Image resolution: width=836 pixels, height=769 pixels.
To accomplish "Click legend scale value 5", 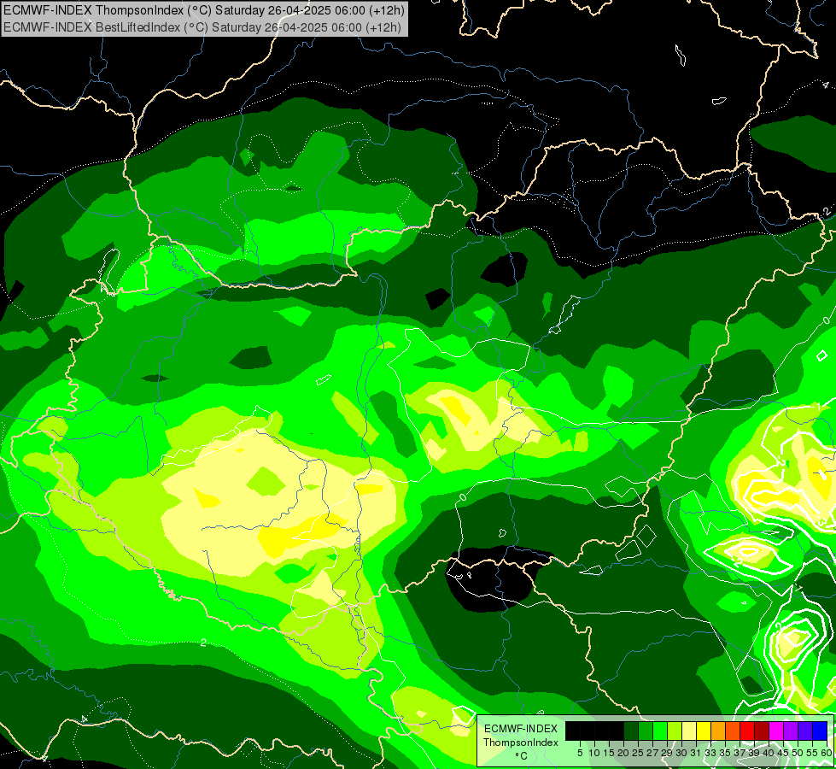I will coord(580,753).
